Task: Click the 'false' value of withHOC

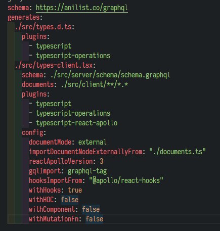Action: pos(69,200)
